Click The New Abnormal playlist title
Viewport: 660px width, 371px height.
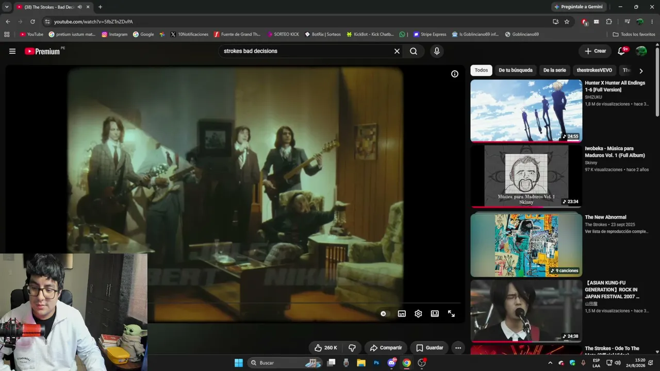pos(605,217)
